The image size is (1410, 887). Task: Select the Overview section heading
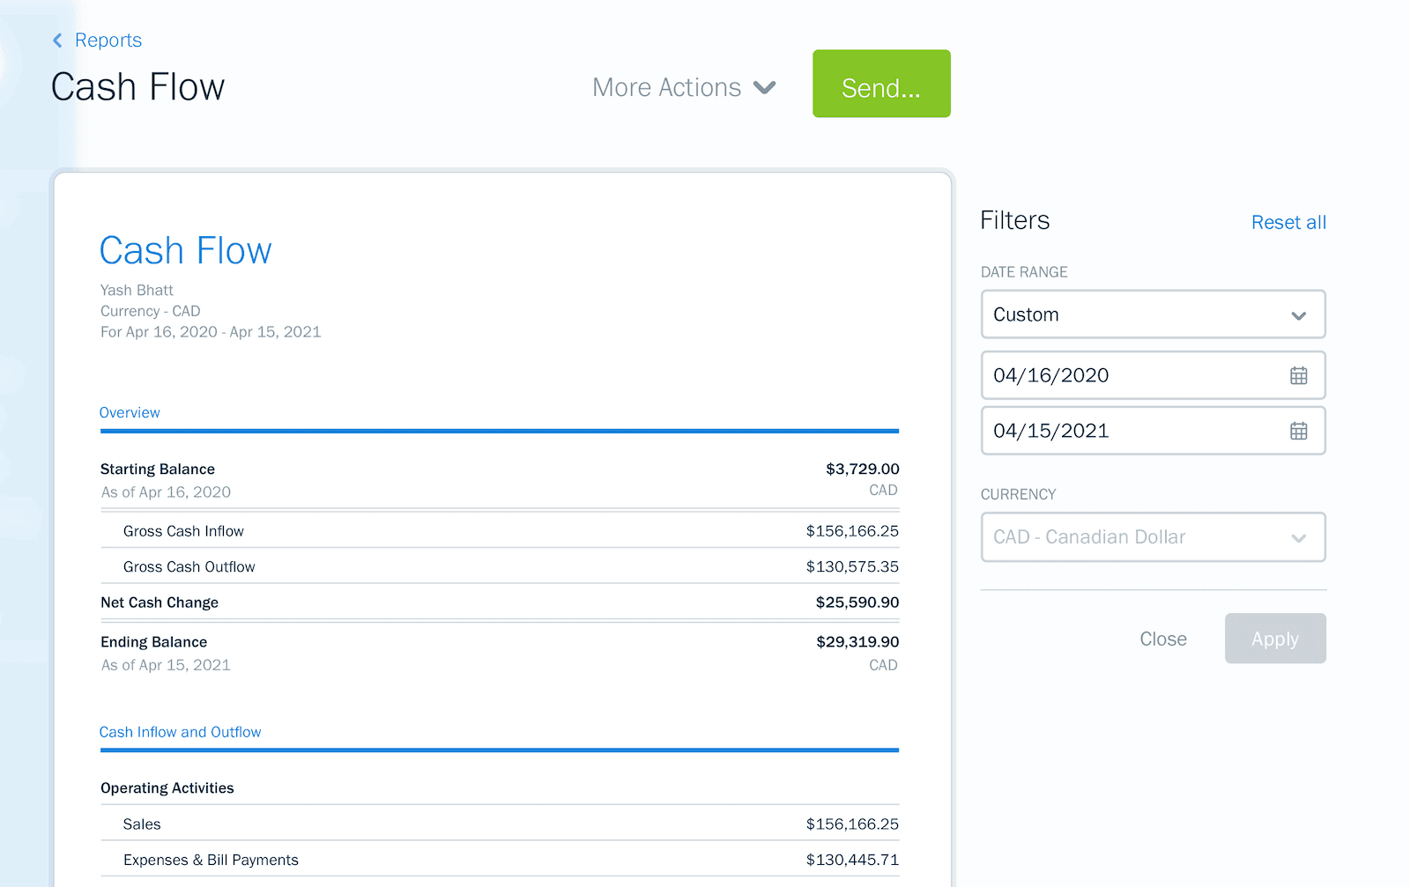tap(130, 412)
